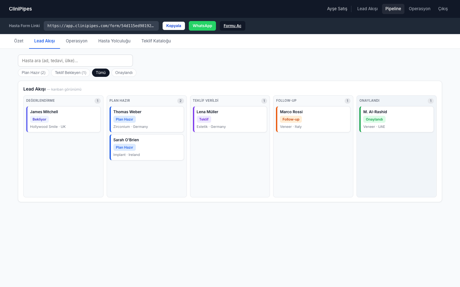Copy the patient form link with Kopyala
Viewport: 460px width, 287px height.
pos(173,26)
